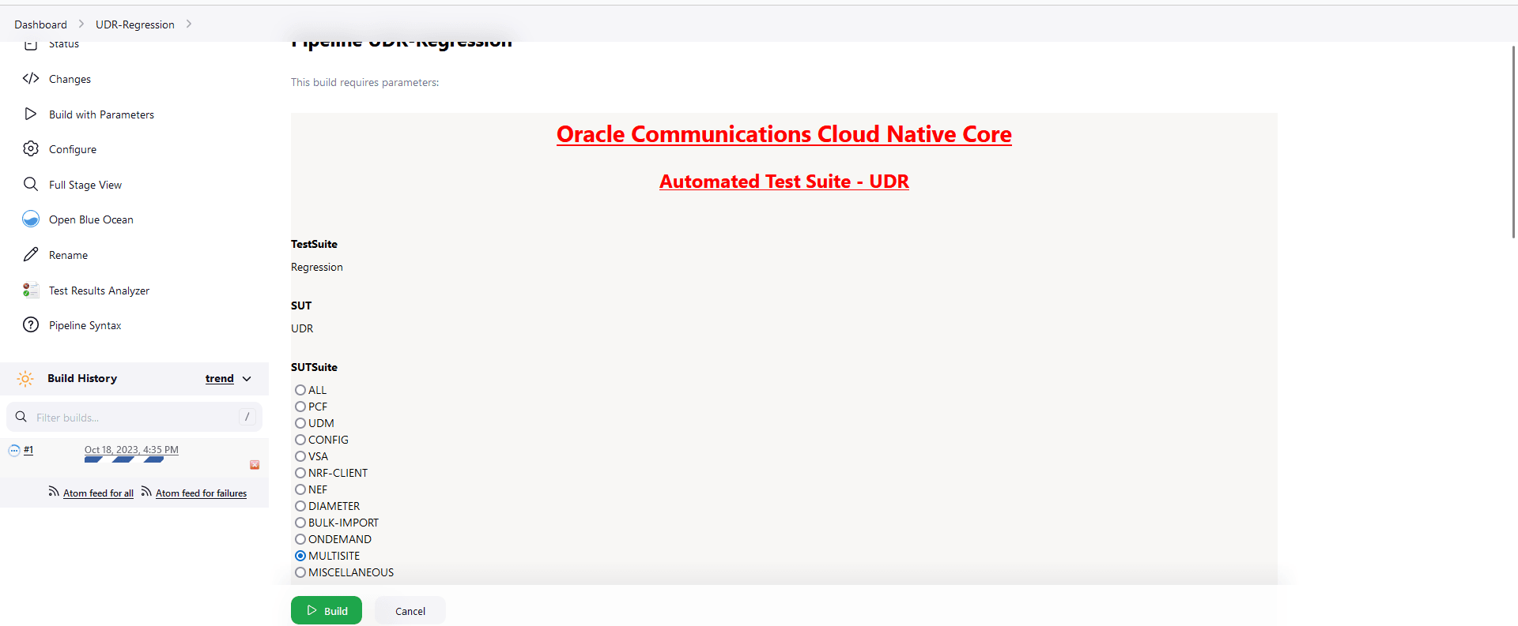Choose the UDM suite radio button
The image size is (1518, 626).
click(300, 423)
